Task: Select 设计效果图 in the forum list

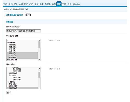Action: (22, 69)
